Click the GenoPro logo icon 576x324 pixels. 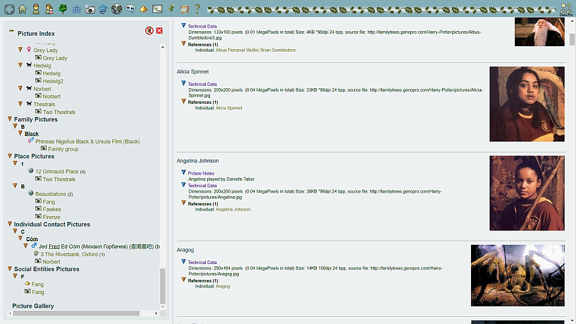[x=566, y=9]
